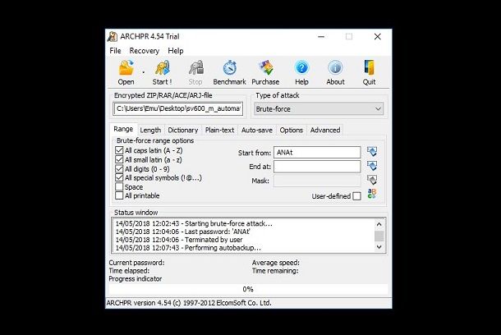
Task: Uncheck All digits (0 - 9)
Action: [119, 168]
